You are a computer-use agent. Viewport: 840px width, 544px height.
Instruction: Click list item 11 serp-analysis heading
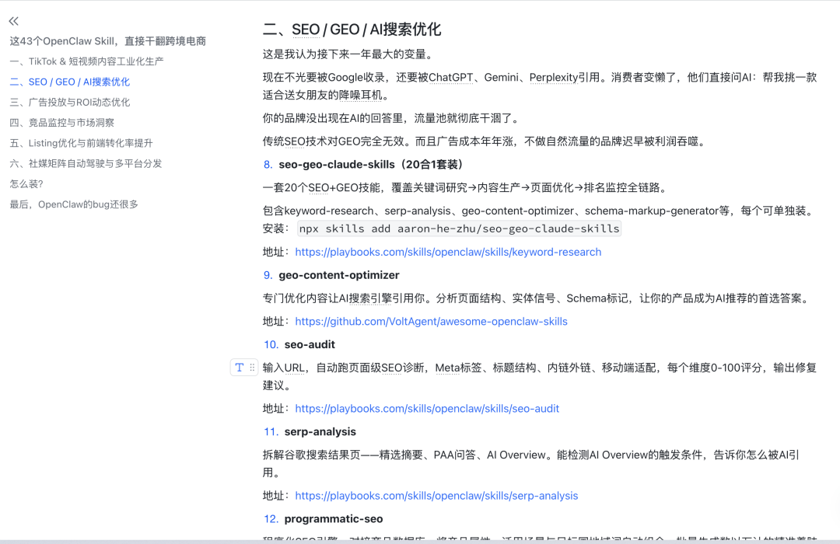[310, 432]
